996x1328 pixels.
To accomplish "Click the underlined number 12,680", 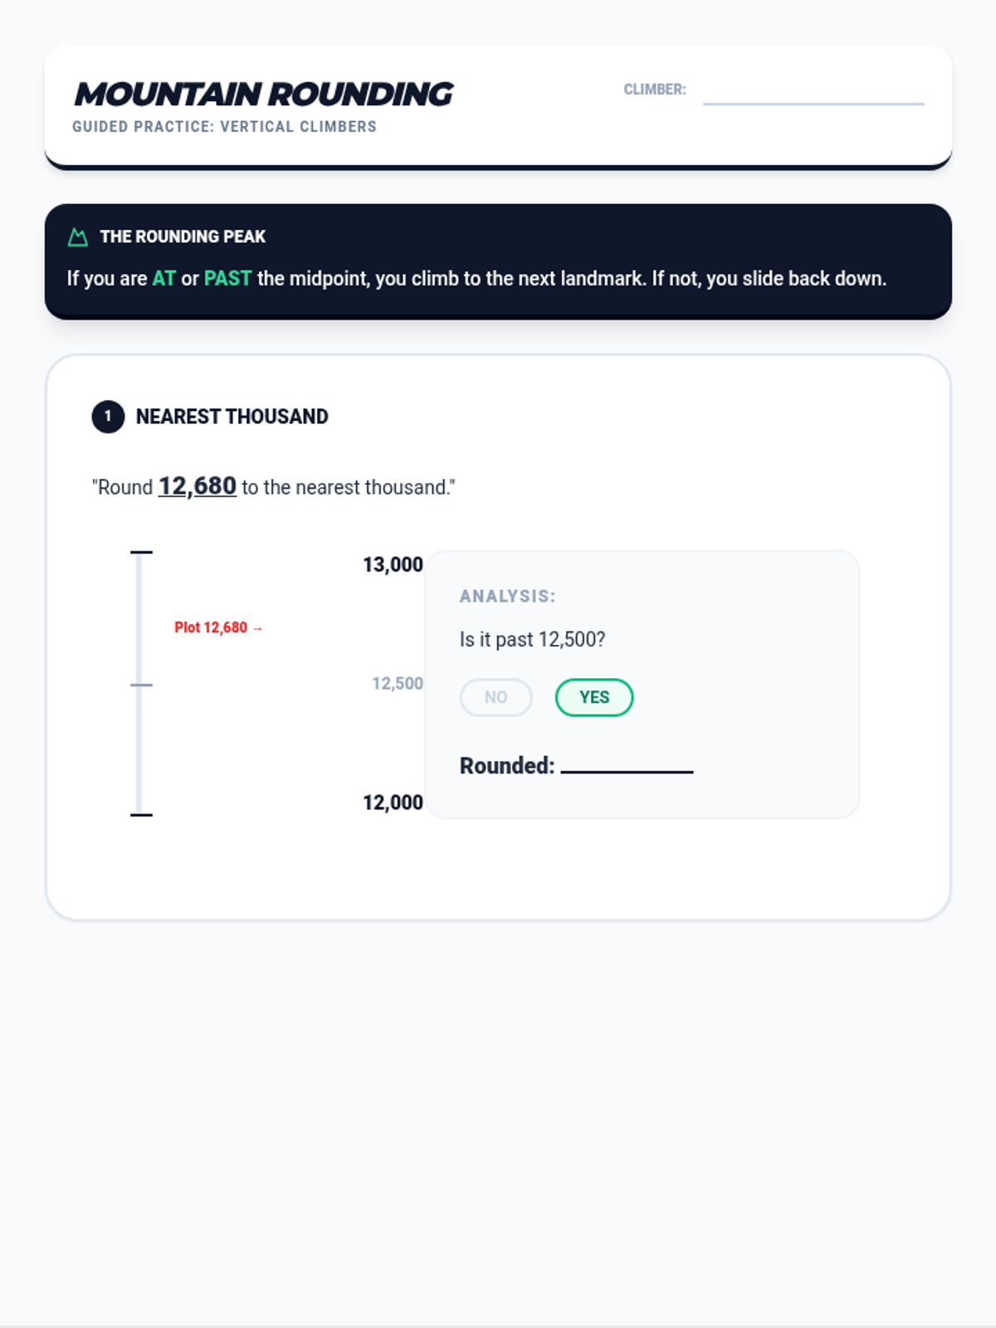I will 198,486.
